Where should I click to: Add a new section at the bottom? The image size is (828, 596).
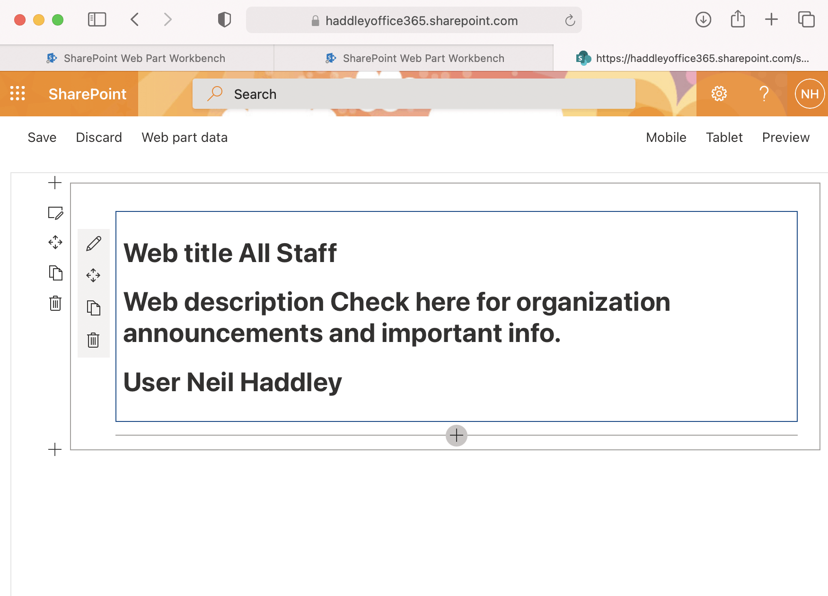point(55,449)
